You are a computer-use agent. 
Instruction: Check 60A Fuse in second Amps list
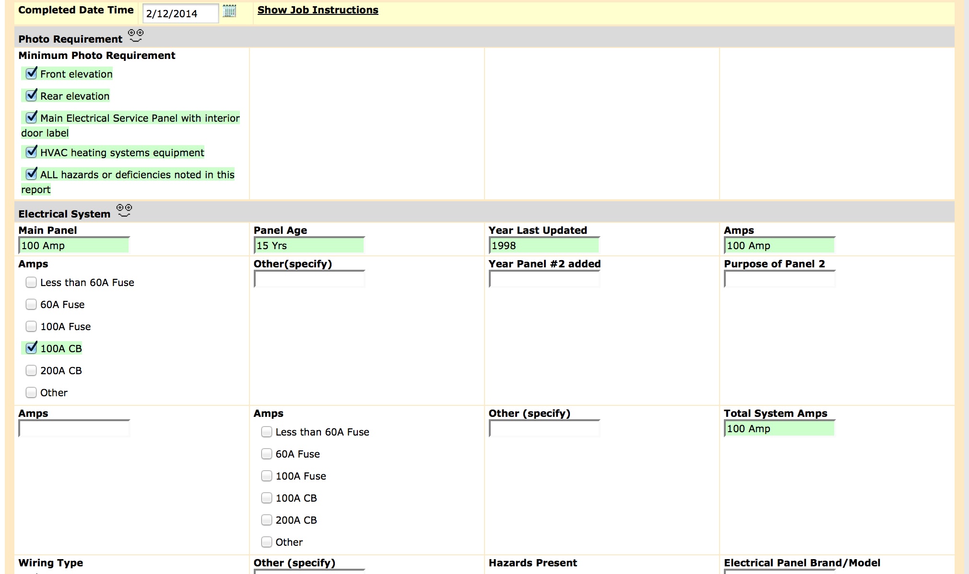(x=267, y=454)
